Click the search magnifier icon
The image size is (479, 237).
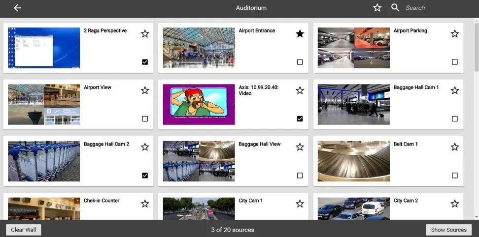click(395, 8)
